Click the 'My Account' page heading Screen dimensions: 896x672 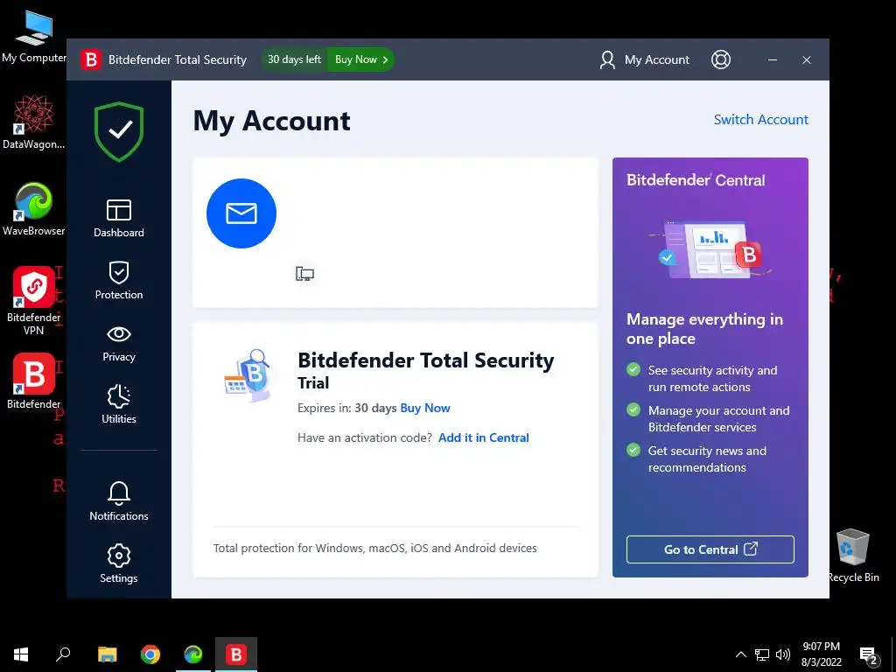(271, 121)
